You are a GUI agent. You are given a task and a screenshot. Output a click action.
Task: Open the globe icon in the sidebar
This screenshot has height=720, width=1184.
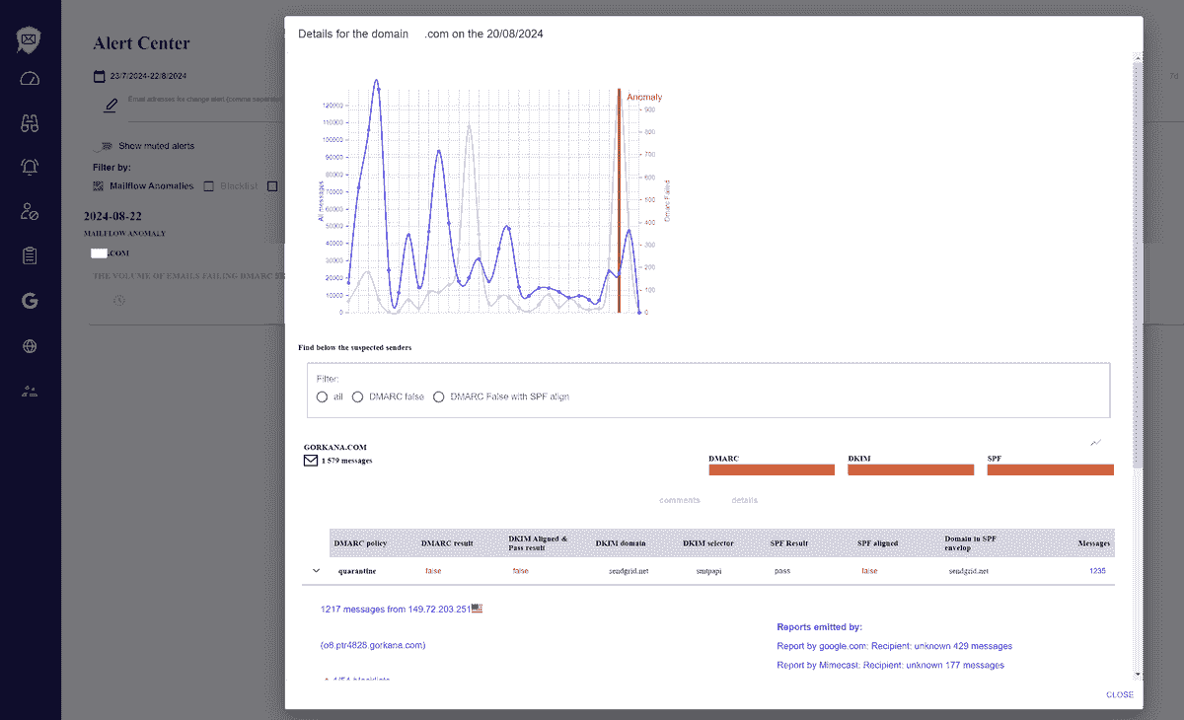30,346
